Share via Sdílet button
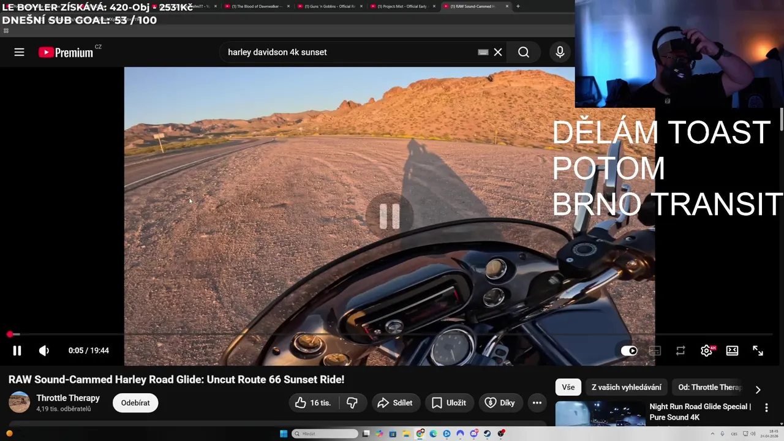This screenshot has width=784, height=441. coord(395,402)
